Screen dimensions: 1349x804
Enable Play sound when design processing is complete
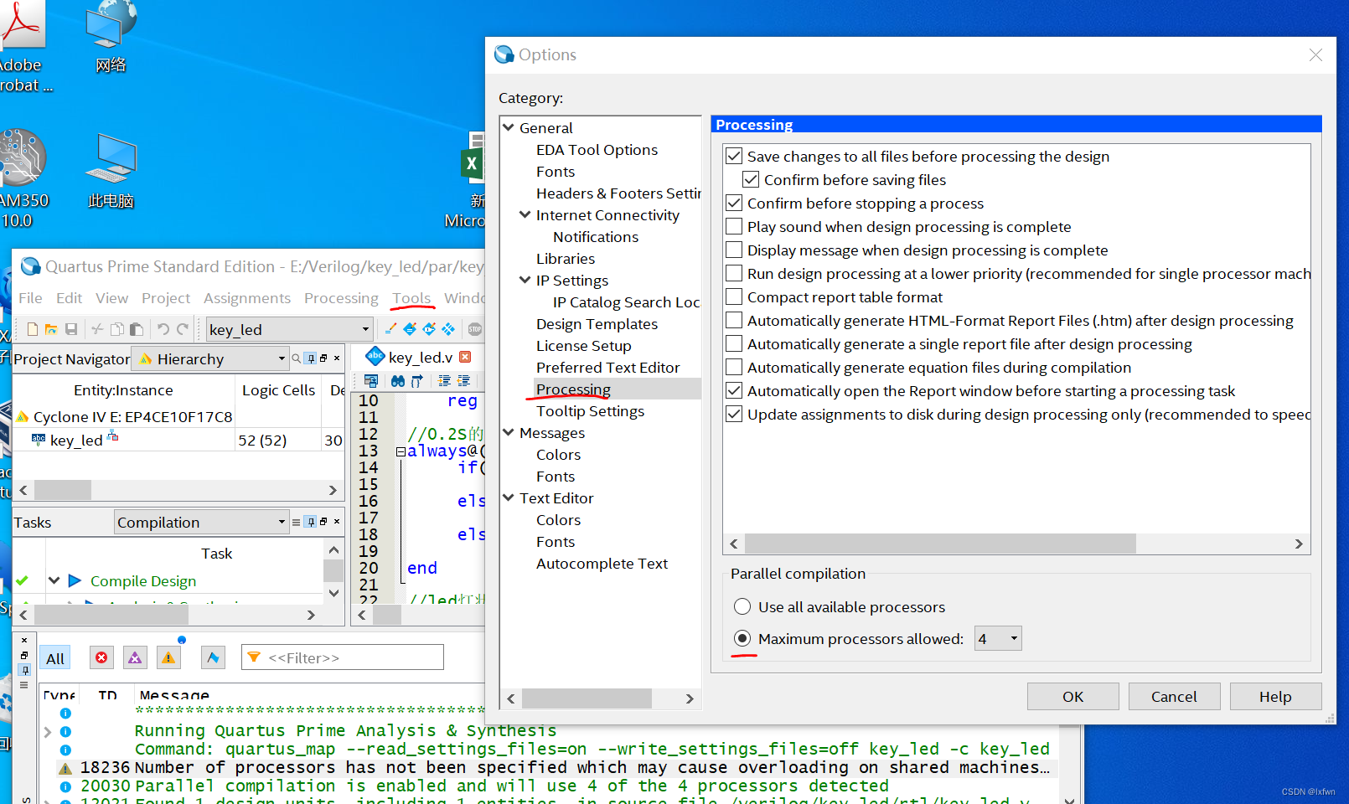click(734, 227)
